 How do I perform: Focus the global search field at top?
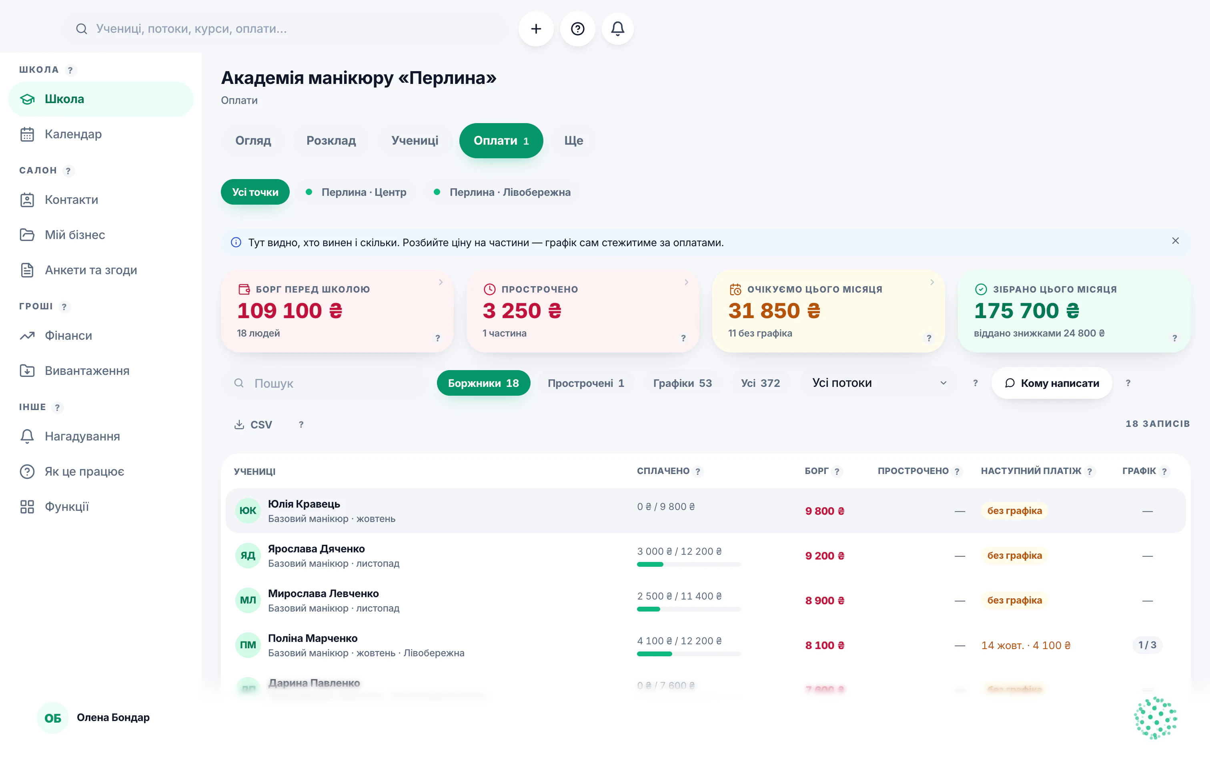pos(285,29)
